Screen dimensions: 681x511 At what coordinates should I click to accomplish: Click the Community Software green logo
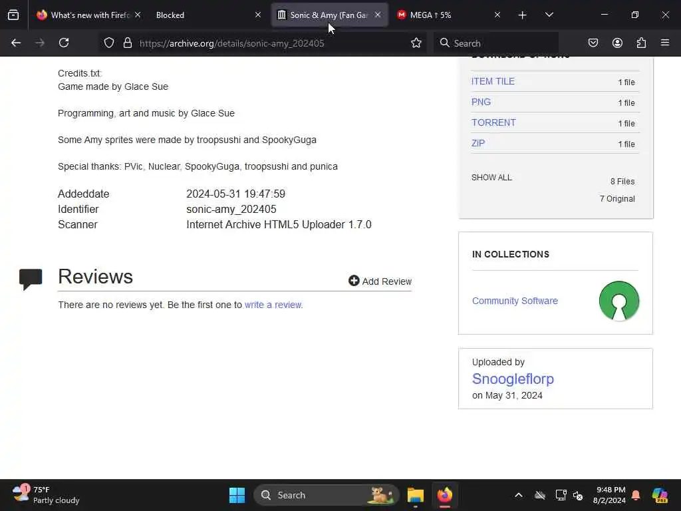coord(619,301)
